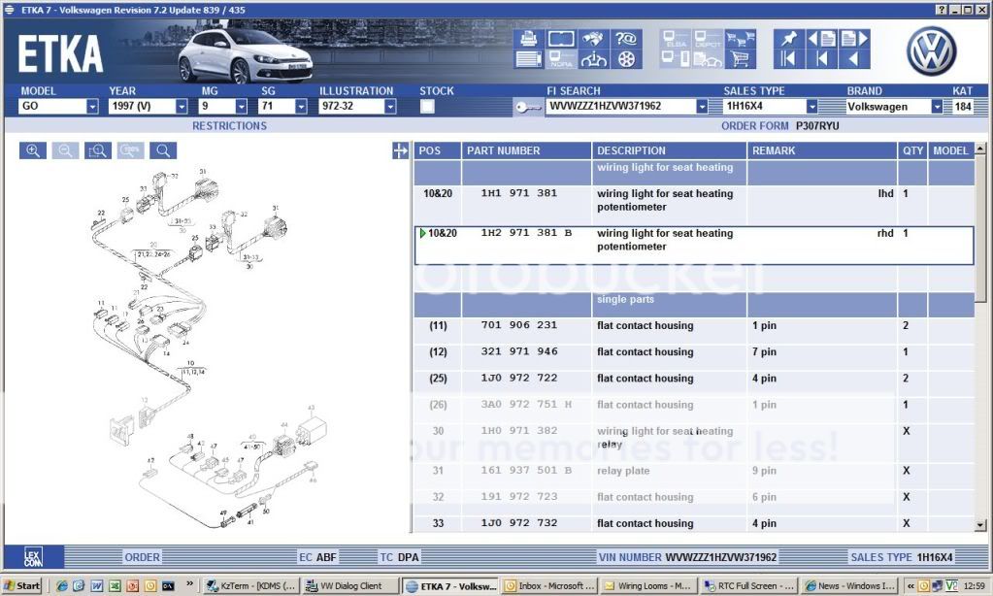Click the KAT field showing 184
This screenshot has width=993, height=596.
pyautogui.click(x=963, y=107)
